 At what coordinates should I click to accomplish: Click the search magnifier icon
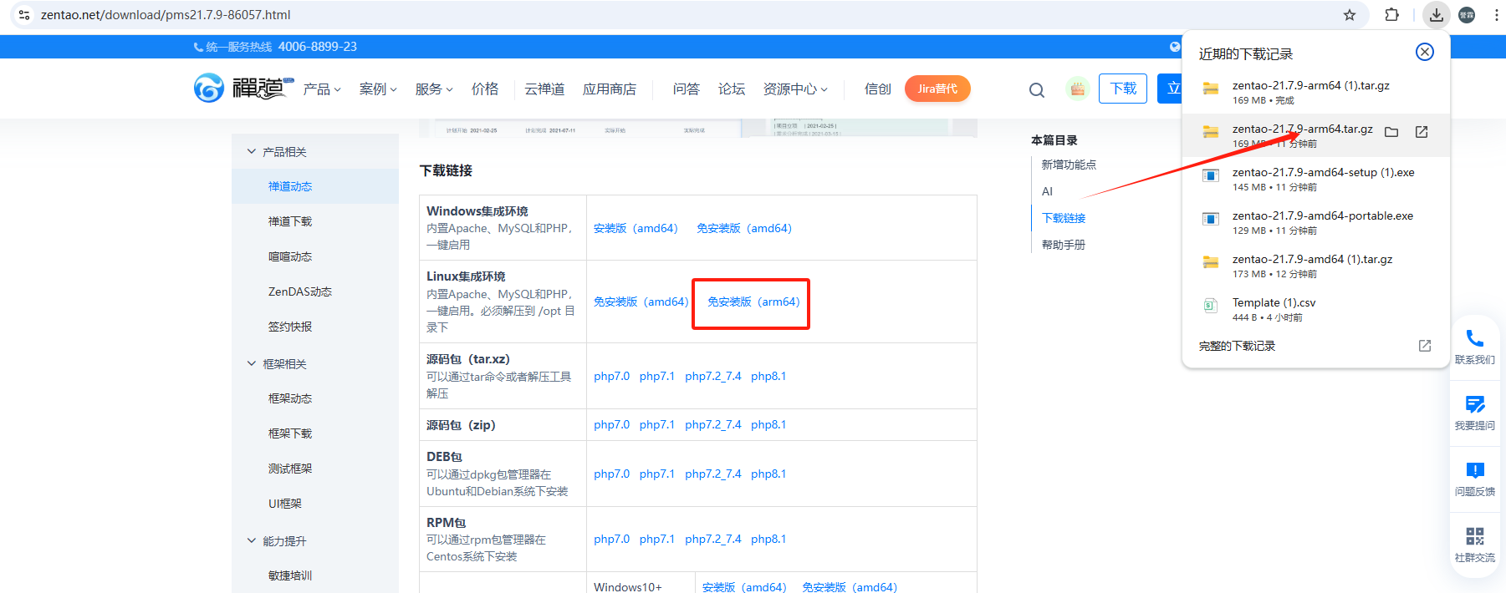1037,90
